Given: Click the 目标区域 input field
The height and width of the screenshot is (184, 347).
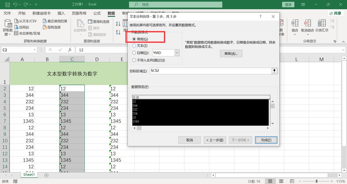Looking at the screenshot, I should (x=210, y=71).
